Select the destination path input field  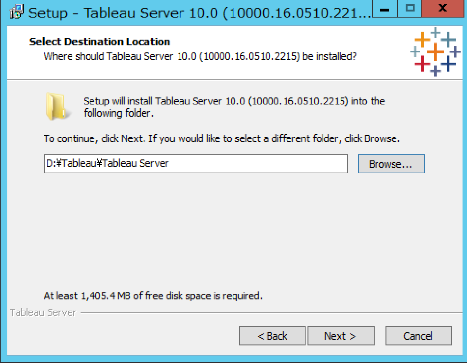[x=195, y=164]
